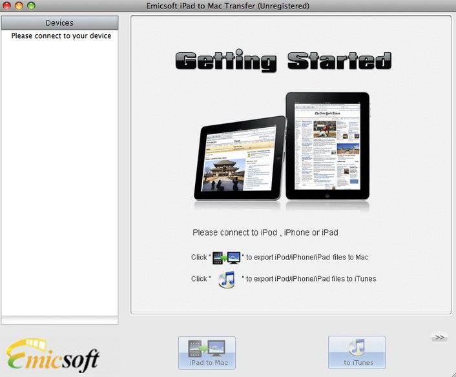Minimize the window with the yellow button
Screen dimensions: 456x377
click(19, 6)
